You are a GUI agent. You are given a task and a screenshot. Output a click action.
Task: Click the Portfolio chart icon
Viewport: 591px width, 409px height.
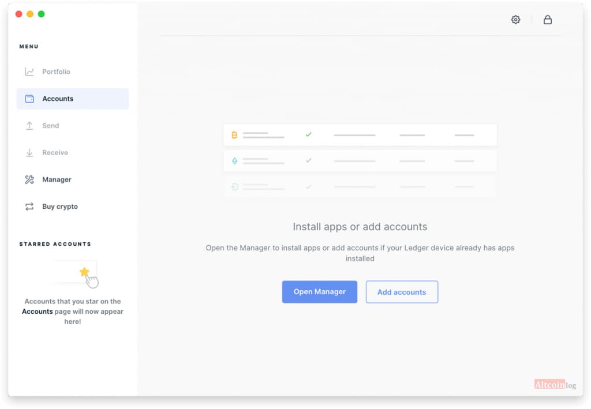point(29,72)
